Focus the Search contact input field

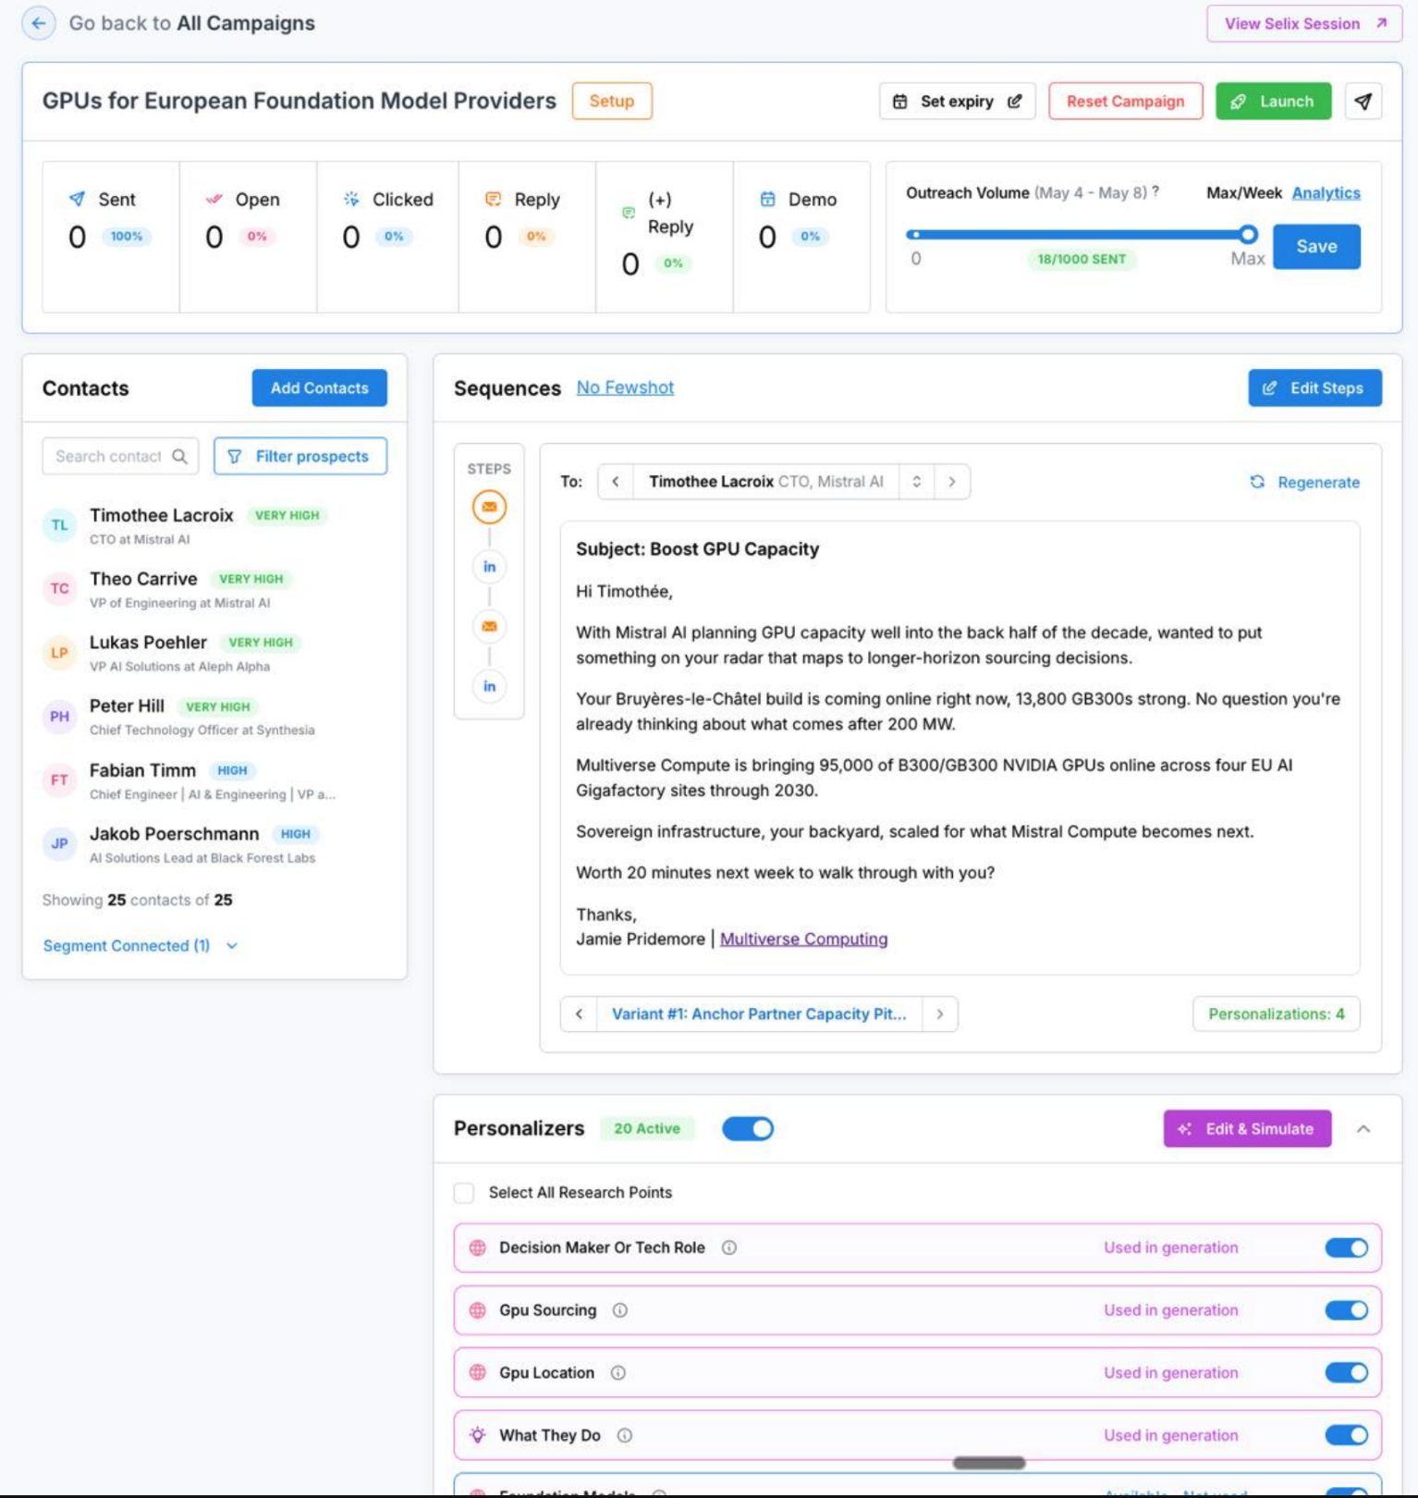pos(120,456)
